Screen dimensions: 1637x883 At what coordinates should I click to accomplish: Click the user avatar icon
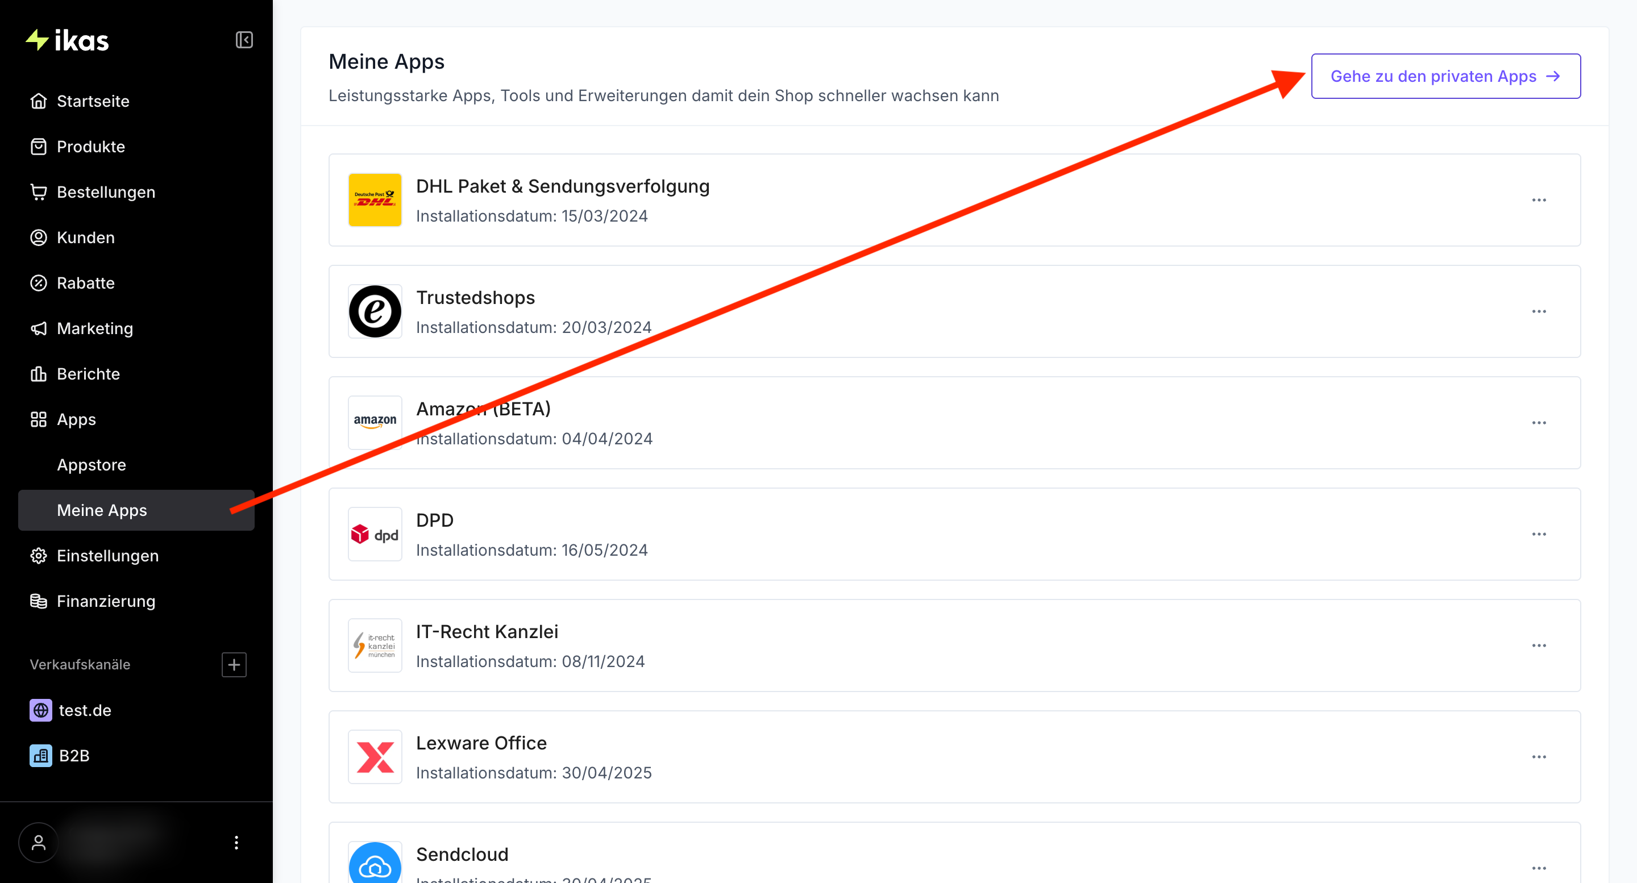(39, 842)
